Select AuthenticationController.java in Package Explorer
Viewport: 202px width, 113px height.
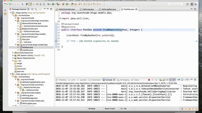36,26
